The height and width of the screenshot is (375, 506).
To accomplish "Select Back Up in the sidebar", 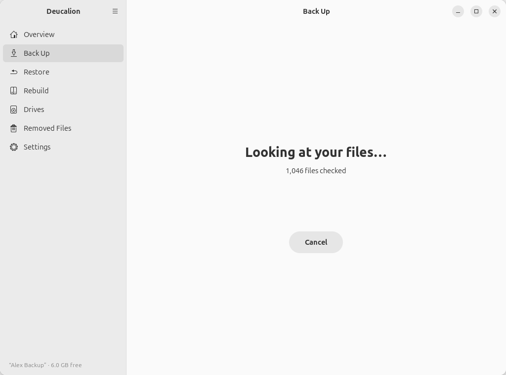I will (63, 53).
